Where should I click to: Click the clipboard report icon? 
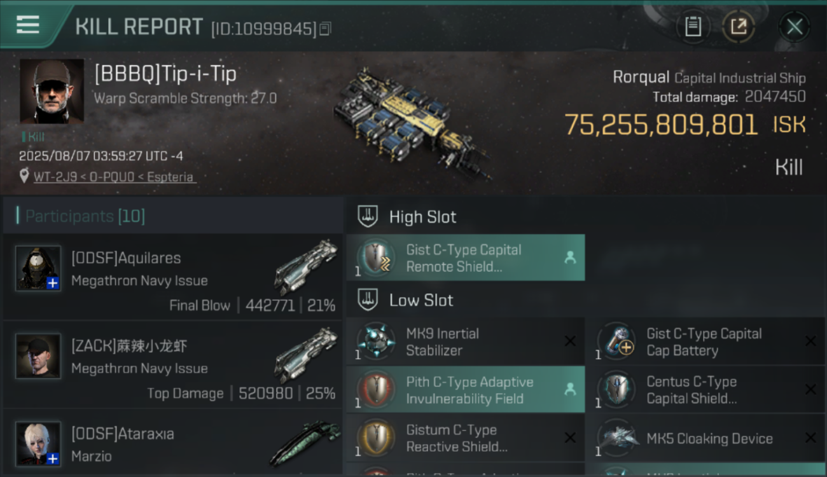(693, 27)
